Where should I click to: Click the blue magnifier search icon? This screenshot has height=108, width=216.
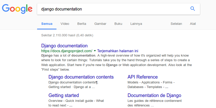(x=193, y=9)
